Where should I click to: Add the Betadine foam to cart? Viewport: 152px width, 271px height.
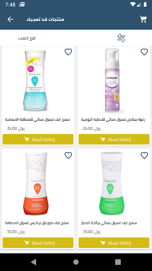point(114,139)
